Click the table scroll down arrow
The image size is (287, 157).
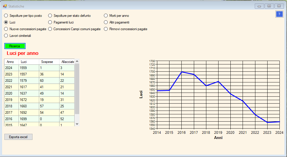pos(77,124)
